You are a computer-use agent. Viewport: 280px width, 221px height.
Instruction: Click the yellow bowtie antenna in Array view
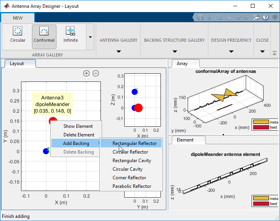point(224,95)
